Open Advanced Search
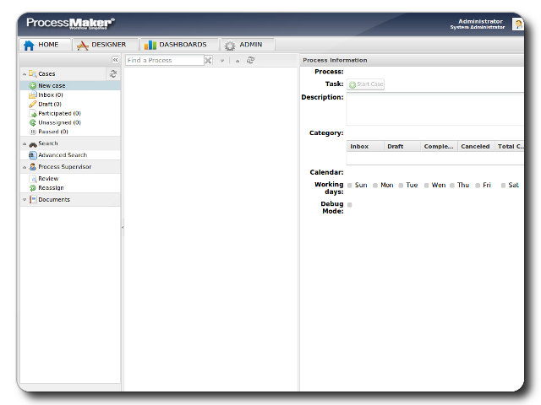541x405 pixels. 62,155
